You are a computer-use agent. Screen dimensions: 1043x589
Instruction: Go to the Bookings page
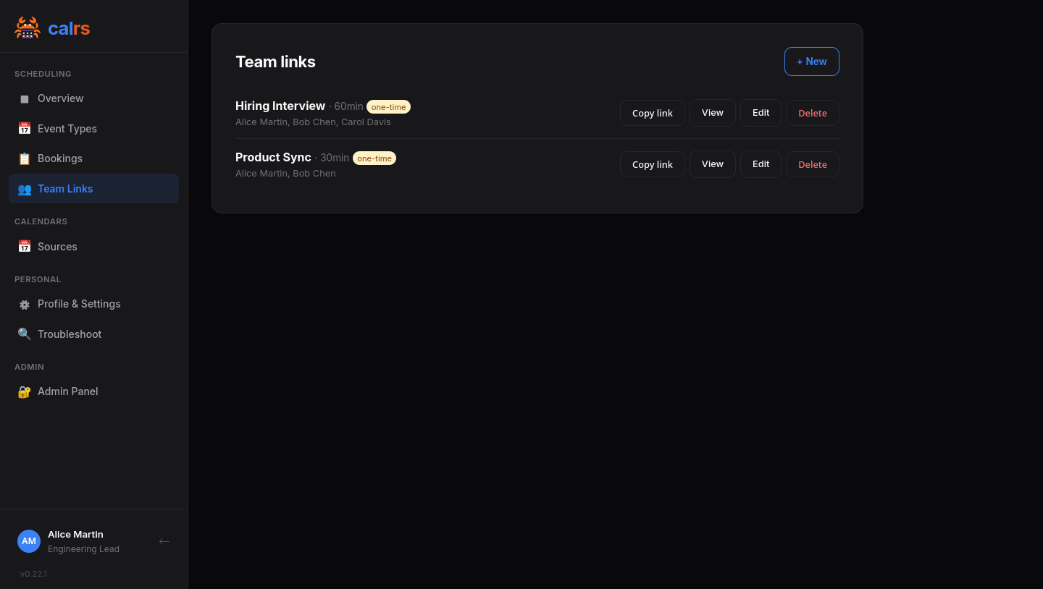pos(60,158)
